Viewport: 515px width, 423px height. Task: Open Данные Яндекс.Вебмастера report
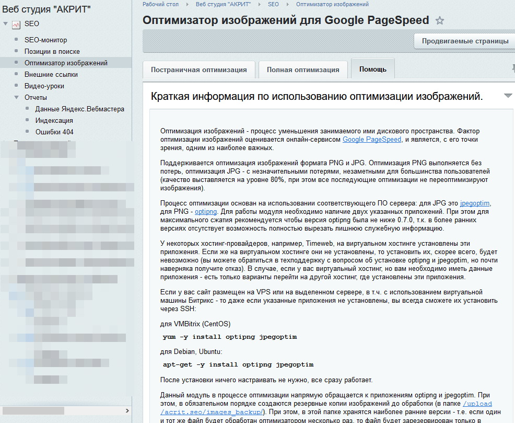[x=79, y=109]
